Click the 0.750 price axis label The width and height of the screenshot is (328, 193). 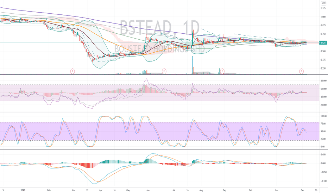pos(323,34)
